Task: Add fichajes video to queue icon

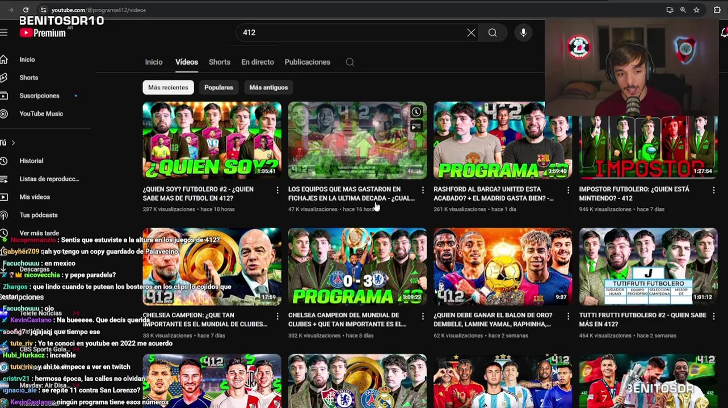Action: point(416,126)
